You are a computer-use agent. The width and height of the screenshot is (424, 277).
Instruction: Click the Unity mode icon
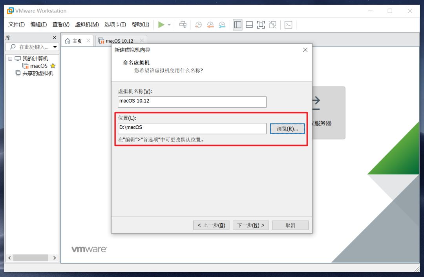coord(272,25)
